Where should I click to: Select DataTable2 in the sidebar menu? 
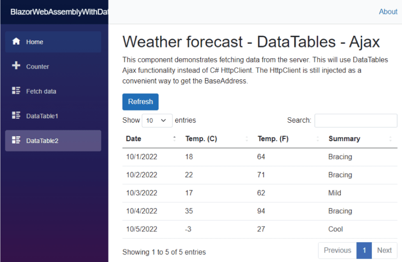click(42, 140)
